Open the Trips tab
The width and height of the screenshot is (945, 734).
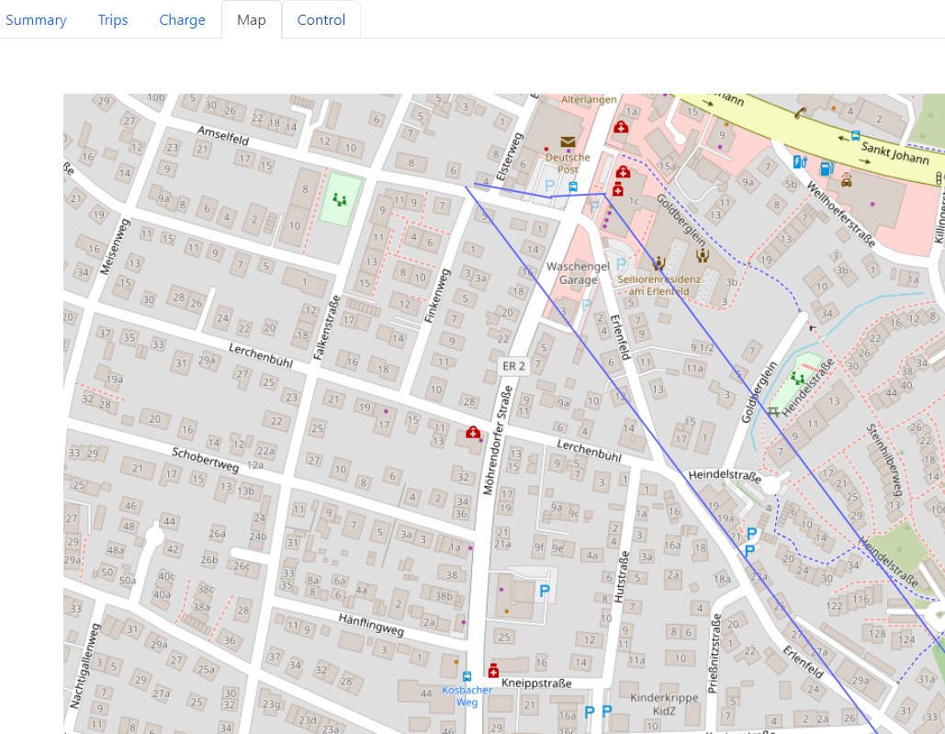(x=113, y=19)
